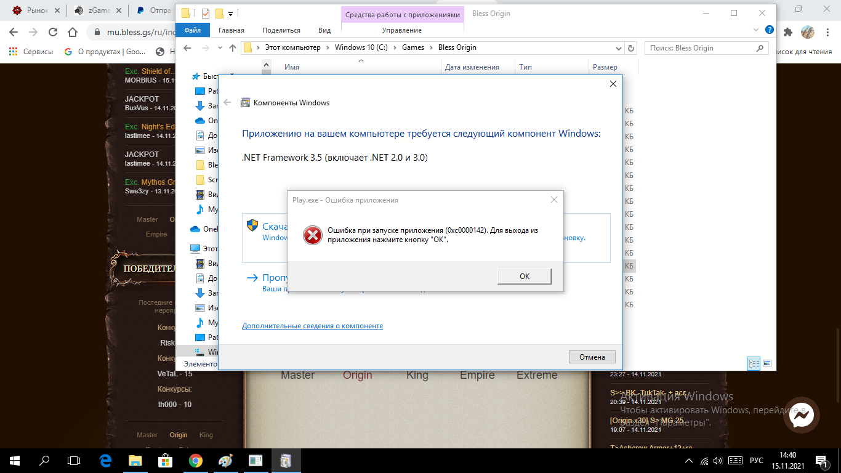Open Сервисы apps bookmark

click(x=31, y=52)
